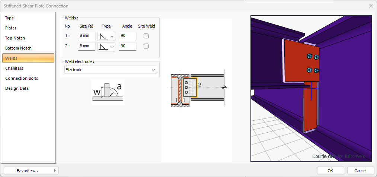Screen dimensions: 377x177
Task: Edit the weld 2 angle field
Action: (x=127, y=46)
